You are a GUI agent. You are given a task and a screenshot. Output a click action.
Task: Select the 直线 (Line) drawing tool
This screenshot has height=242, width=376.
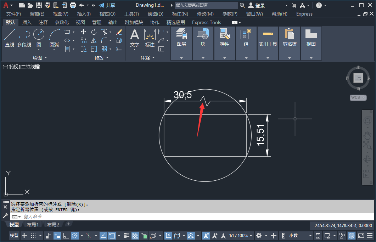coord(10,38)
